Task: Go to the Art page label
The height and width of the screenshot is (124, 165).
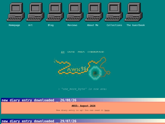Action: [x=31, y=25]
